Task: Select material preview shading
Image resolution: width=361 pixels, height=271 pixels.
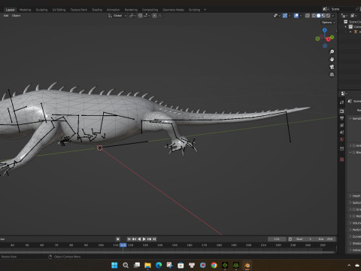Action: pyautogui.click(x=323, y=16)
